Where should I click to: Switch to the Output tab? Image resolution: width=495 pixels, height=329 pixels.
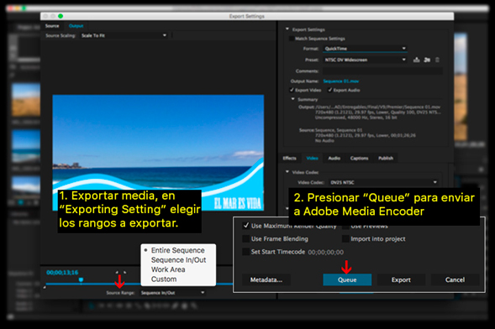click(76, 26)
